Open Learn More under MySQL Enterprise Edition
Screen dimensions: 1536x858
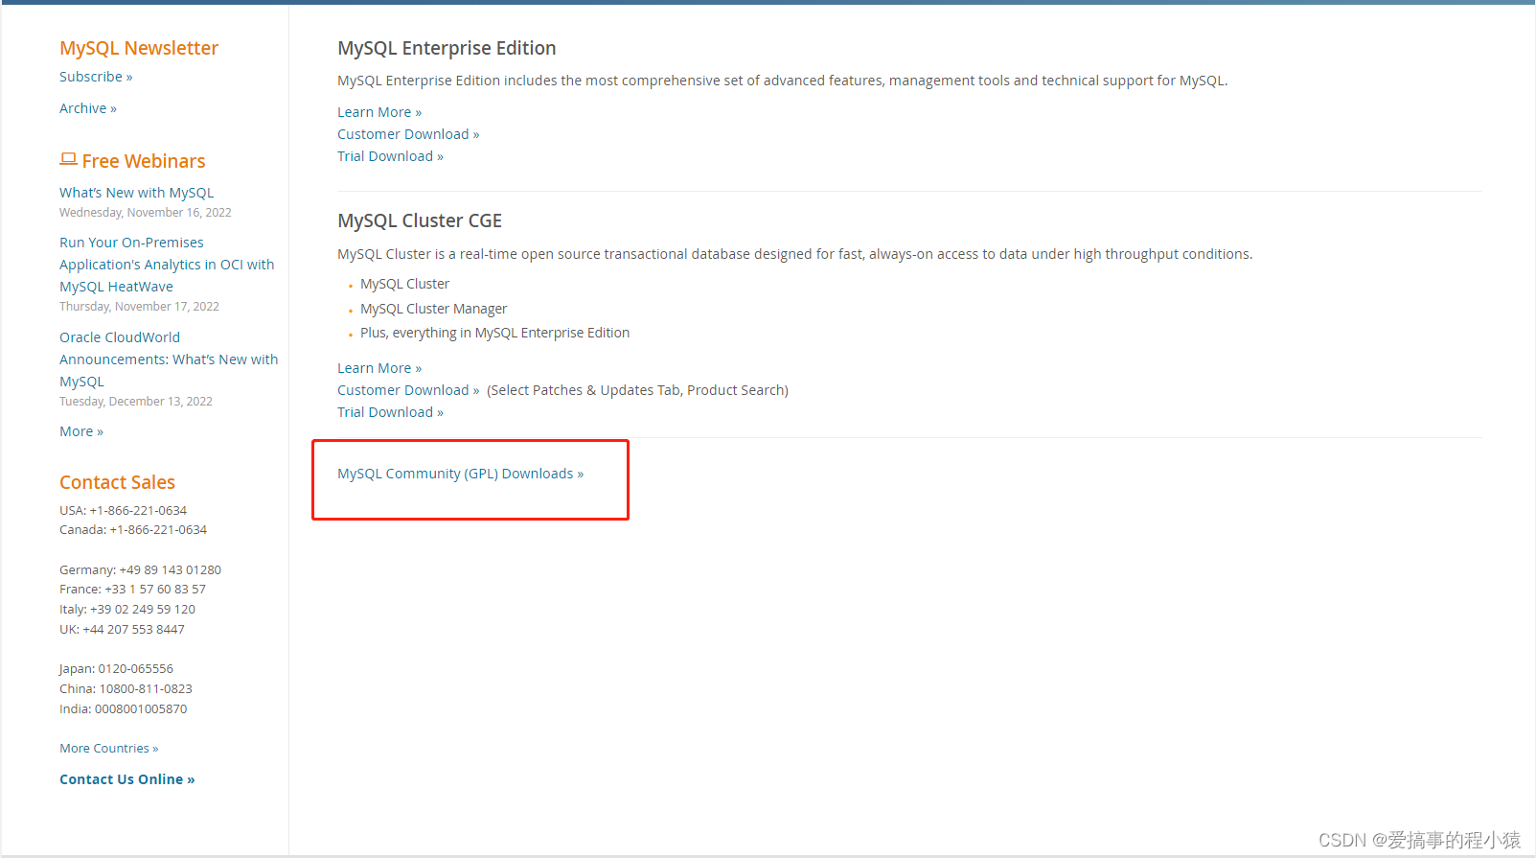[379, 112]
